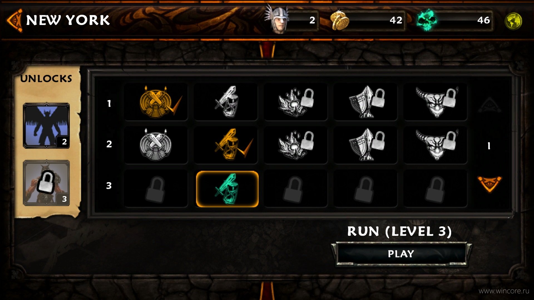Open the winged demon unlock thumbnail
Screen dimensions: 534x300
coord(46,126)
